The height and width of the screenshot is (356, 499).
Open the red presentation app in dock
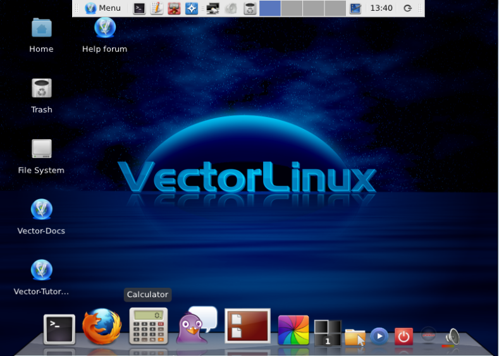[247, 326]
